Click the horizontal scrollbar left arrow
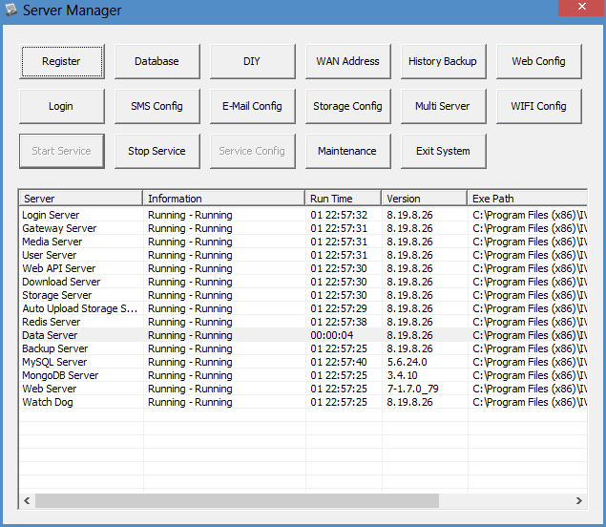This screenshot has height=527, width=606. coord(27,500)
